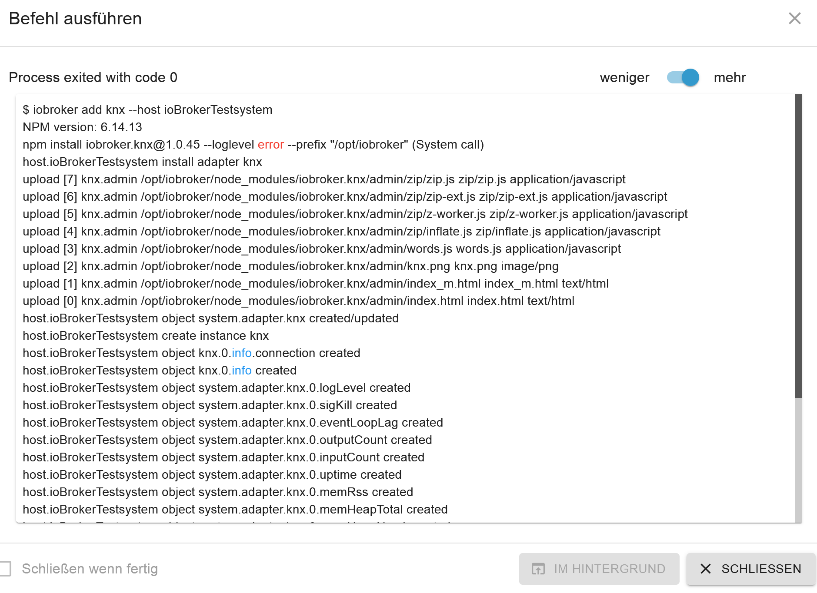Click blue 'info' in 'knx.0.info created' line

tap(242, 371)
